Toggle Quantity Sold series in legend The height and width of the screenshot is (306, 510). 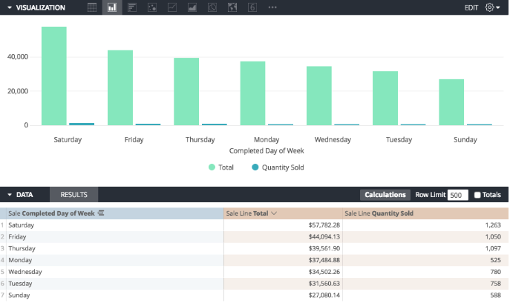(278, 167)
